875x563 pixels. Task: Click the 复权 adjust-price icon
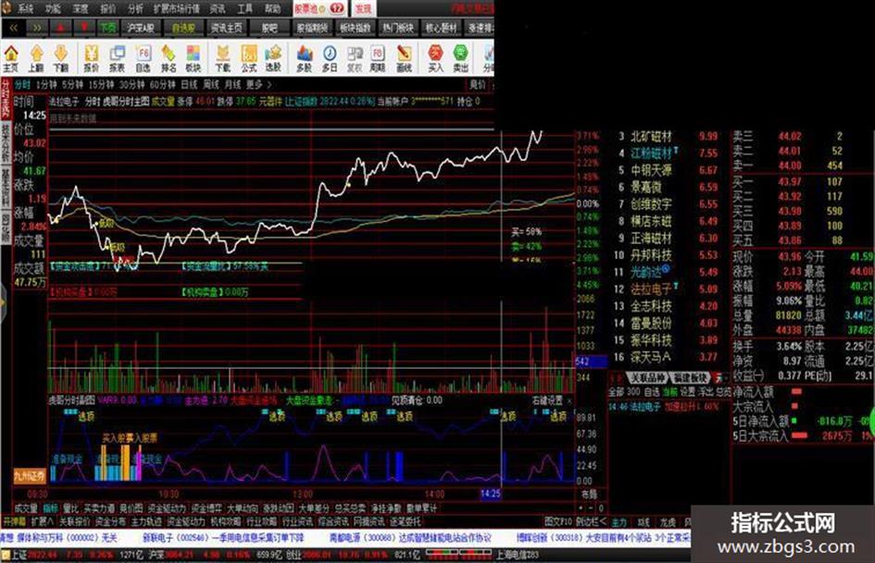355,59
